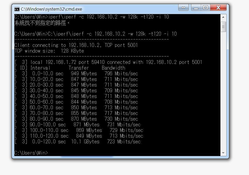The height and width of the screenshot is (175, 249).
Task: Click the '0.0-120.0 sec' summary interval
Action: pos(49,141)
